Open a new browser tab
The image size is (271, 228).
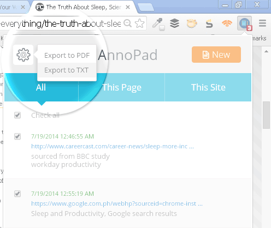[x=146, y=7]
